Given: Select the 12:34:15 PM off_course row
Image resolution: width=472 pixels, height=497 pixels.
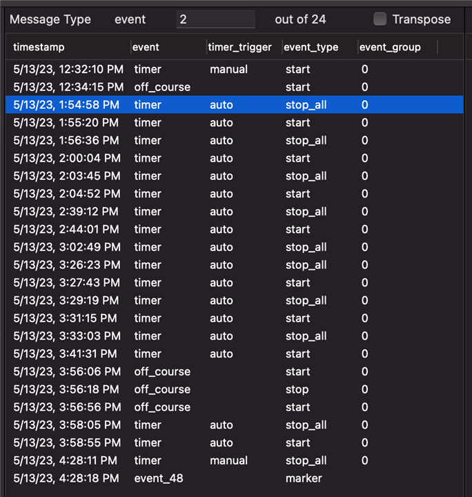Looking at the screenshot, I should (x=235, y=87).
